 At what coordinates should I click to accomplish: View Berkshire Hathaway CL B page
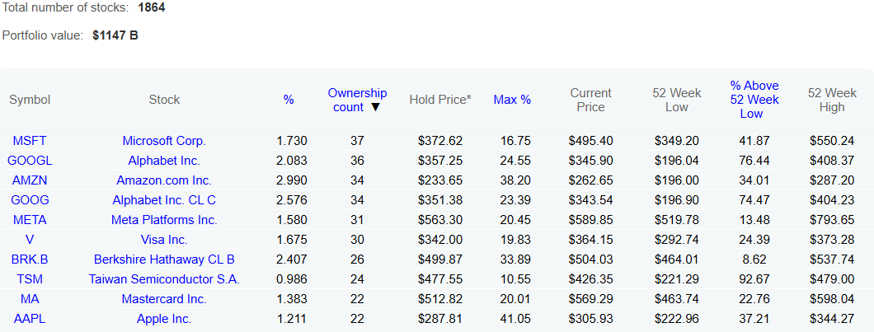(164, 260)
